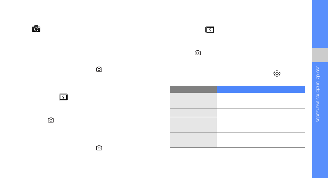Click white cell in first table body row
328x178 pixels.
coord(261,100)
